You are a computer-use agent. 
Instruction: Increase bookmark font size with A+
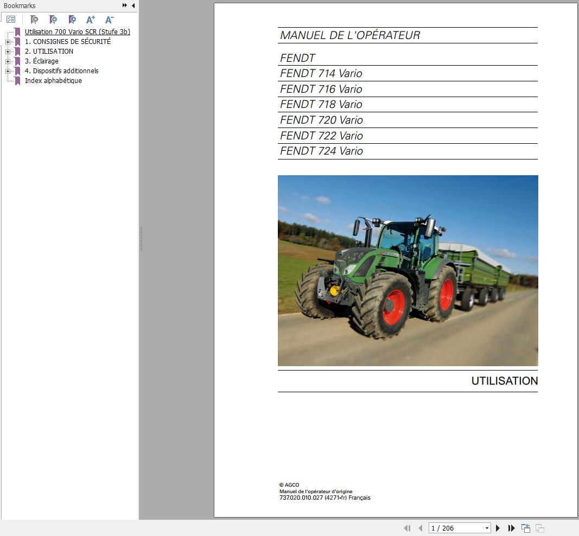91,19
